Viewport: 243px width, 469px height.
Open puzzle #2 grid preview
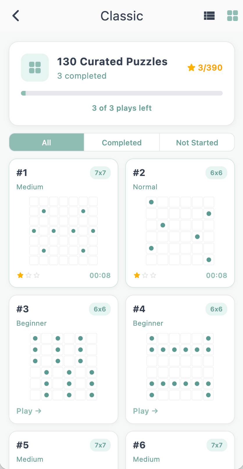tap(180, 231)
